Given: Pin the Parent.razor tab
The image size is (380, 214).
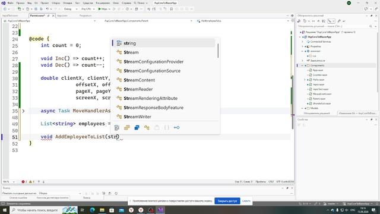Looking at the screenshot, I should pos(49,15).
